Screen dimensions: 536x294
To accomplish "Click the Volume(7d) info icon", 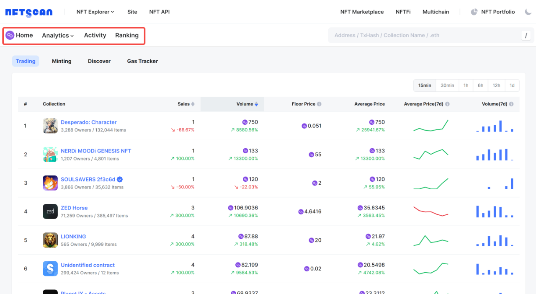I will pyautogui.click(x=511, y=104).
